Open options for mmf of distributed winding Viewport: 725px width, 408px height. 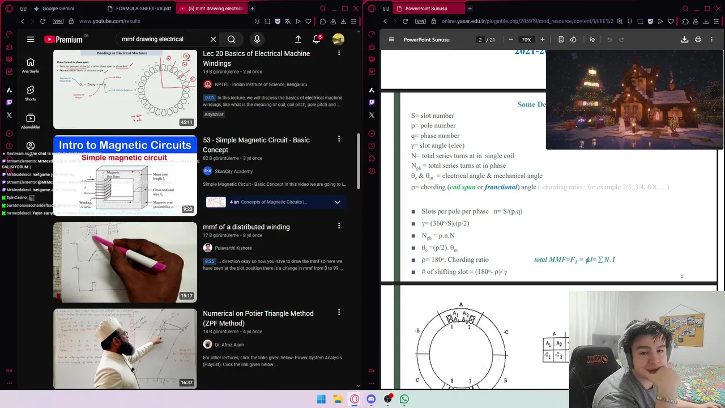click(339, 226)
